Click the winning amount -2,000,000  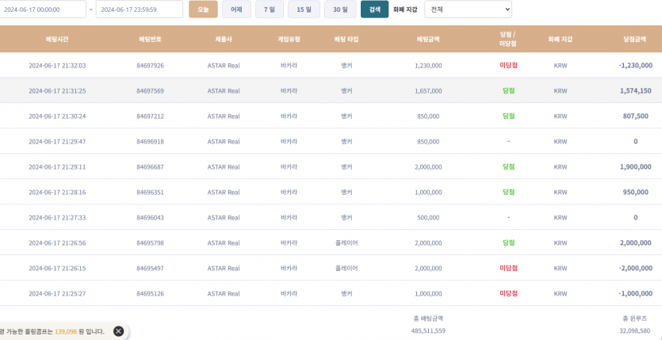635,268
